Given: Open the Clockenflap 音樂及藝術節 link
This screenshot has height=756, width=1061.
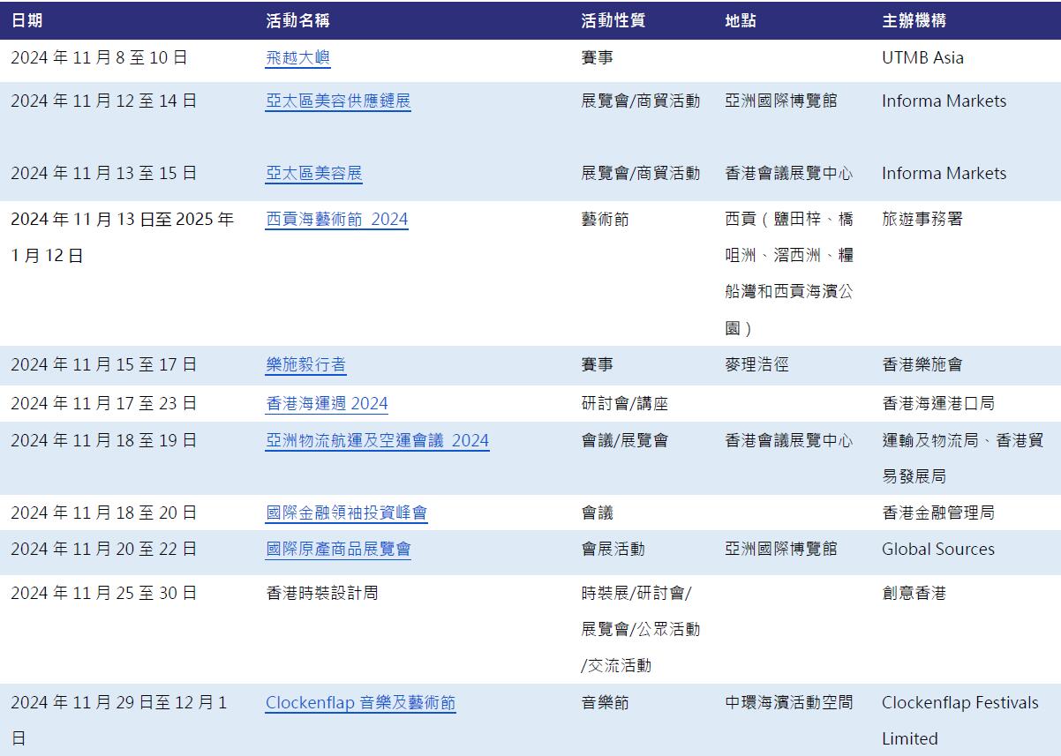Looking at the screenshot, I should click(x=361, y=703).
